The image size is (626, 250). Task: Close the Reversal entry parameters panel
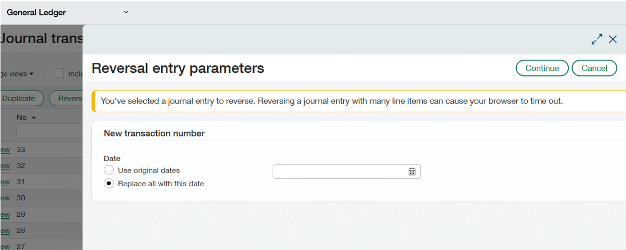point(613,39)
